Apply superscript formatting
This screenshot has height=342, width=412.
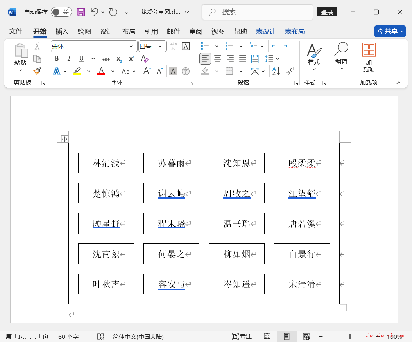(x=132, y=58)
